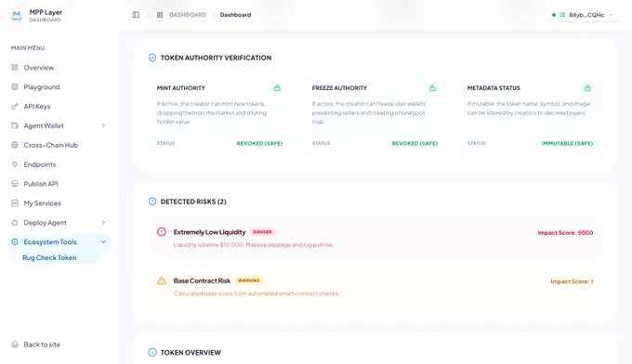The width and height of the screenshot is (632, 364).
Task: Click the Agent Wallet icon
Action: (15, 125)
